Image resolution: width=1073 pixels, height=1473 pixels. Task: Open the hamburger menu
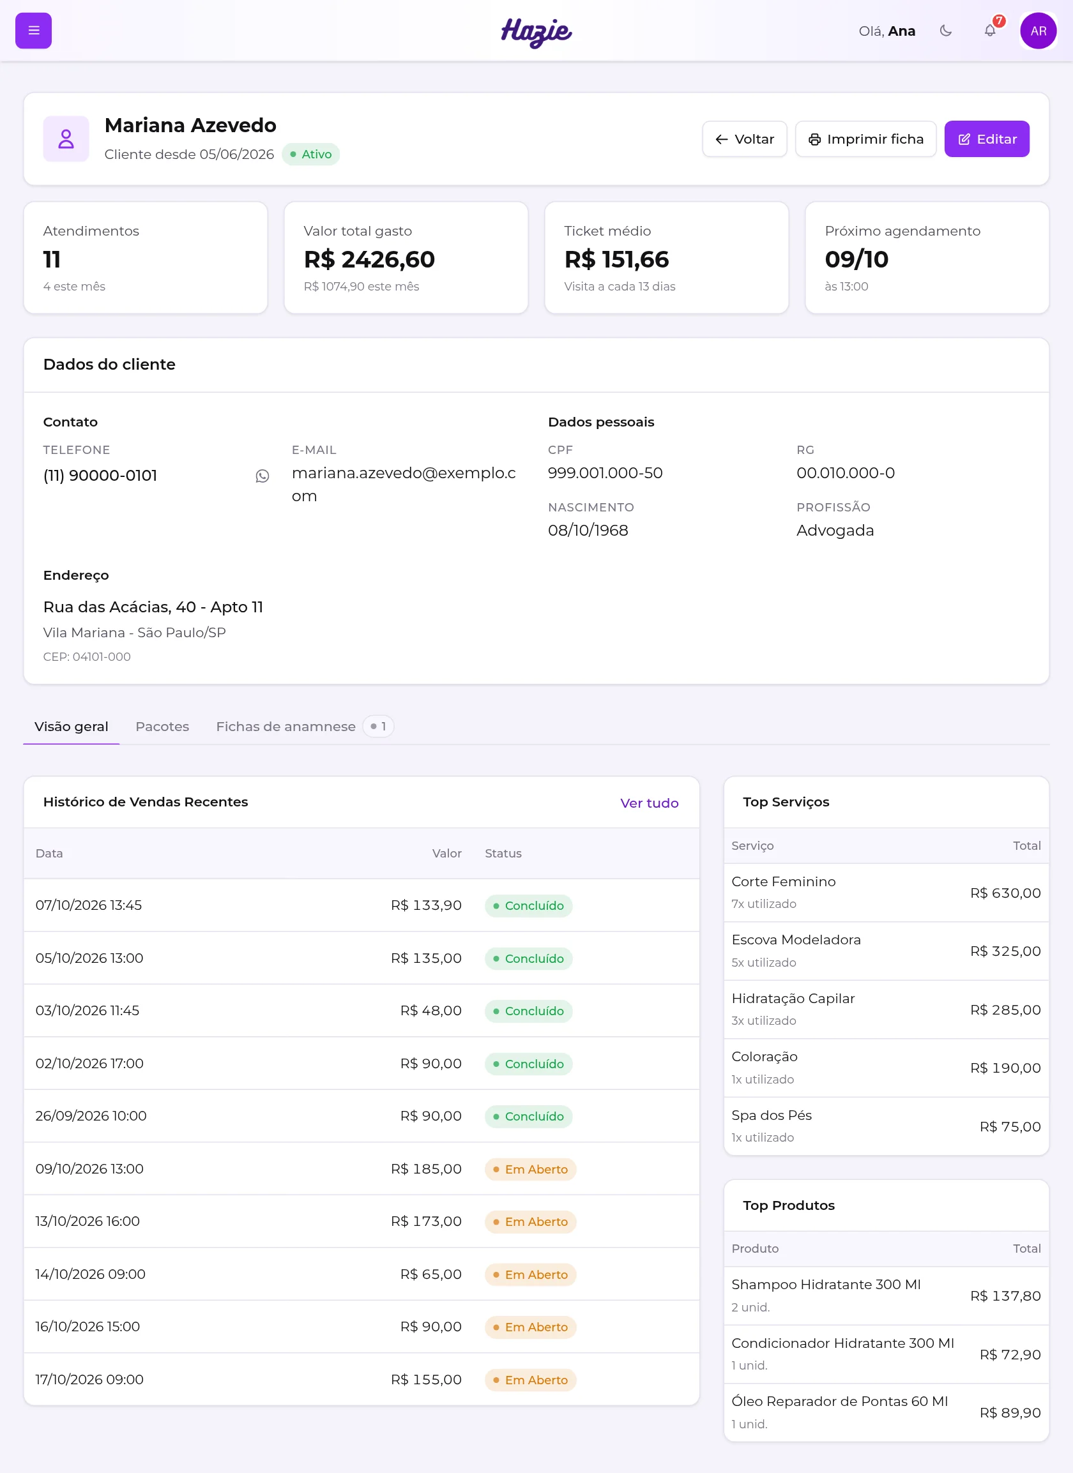point(34,31)
